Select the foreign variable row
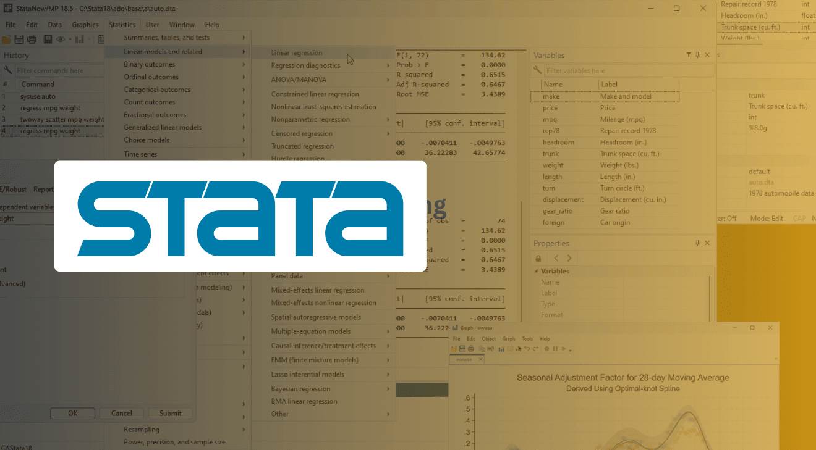The image size is (816, 450). pos(605,222)
